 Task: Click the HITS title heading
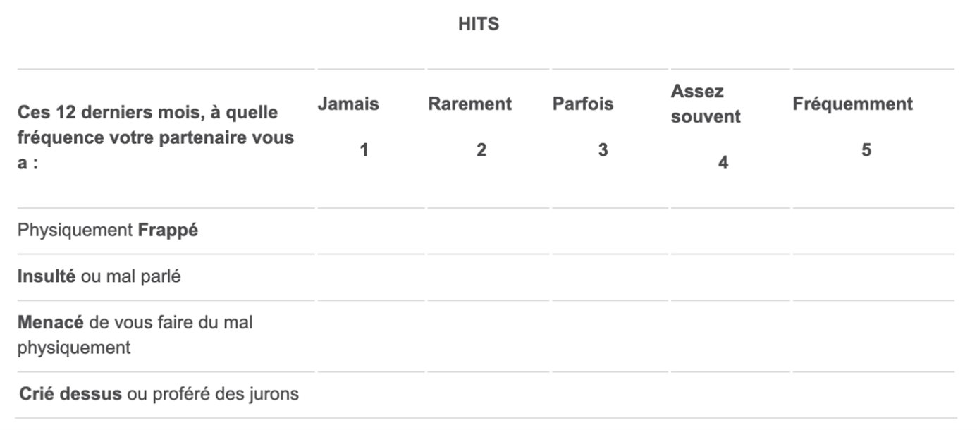coord(478,24)
